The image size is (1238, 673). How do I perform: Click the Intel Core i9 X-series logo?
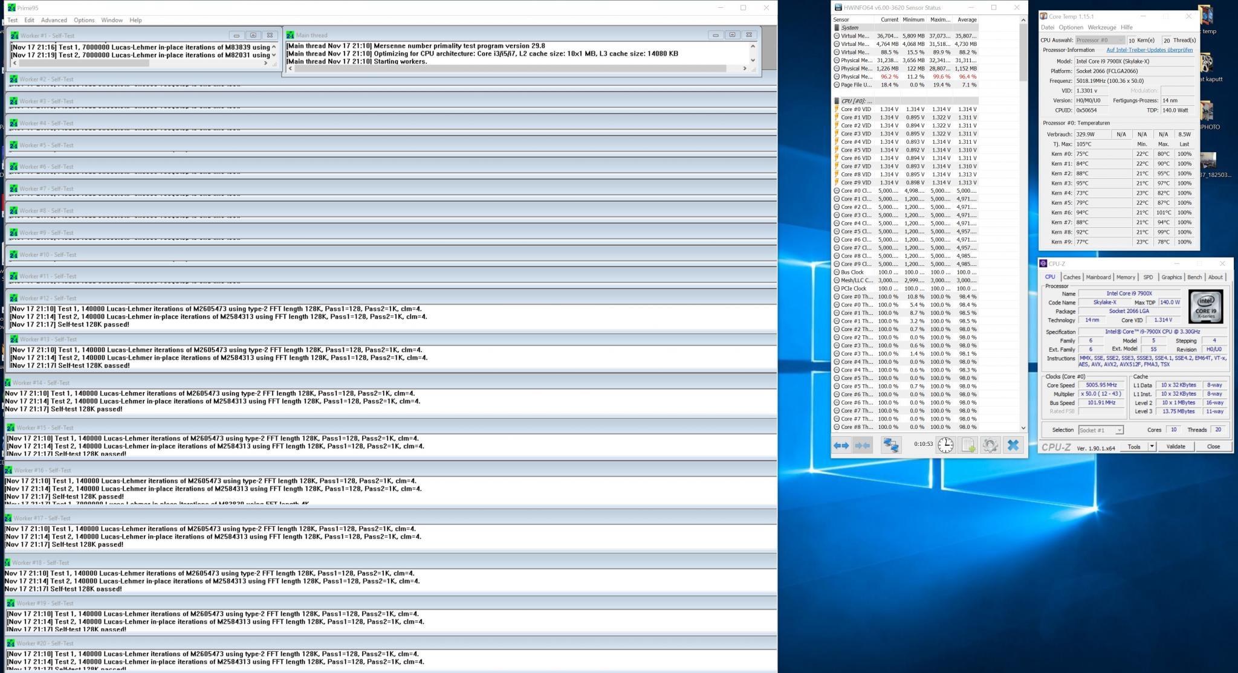pos(1205,306)
